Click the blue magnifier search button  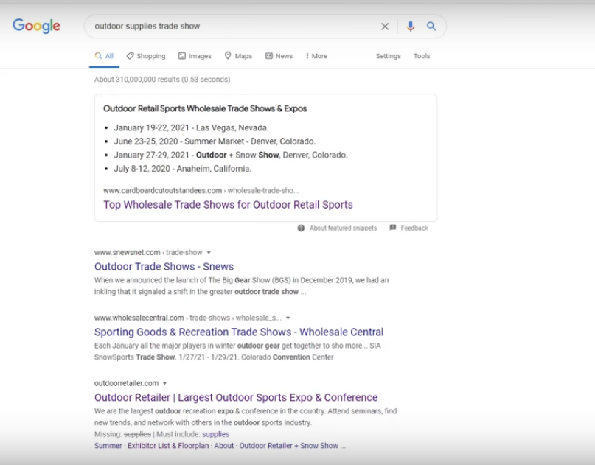[431, 27]
